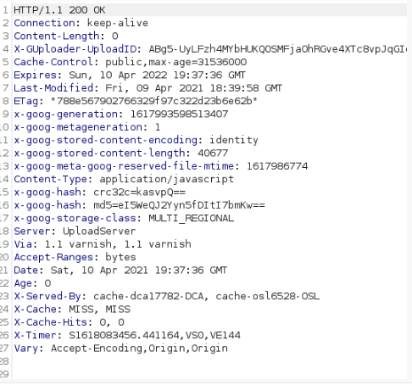412x385 pixels.
Task: Select the Connection keep-alive header line
Action: [x=81, y=23]
